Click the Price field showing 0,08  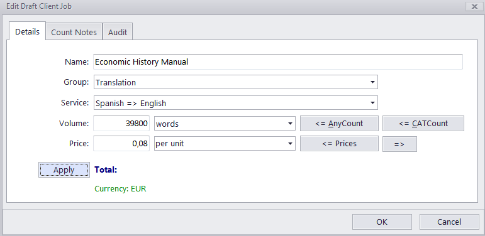121,144
